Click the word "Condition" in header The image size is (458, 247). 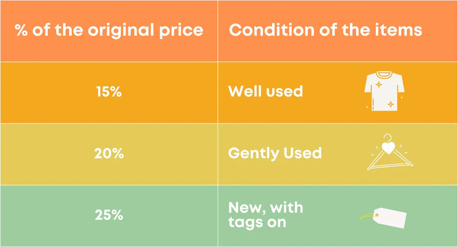pyautogui.click(x=272, y=30)
